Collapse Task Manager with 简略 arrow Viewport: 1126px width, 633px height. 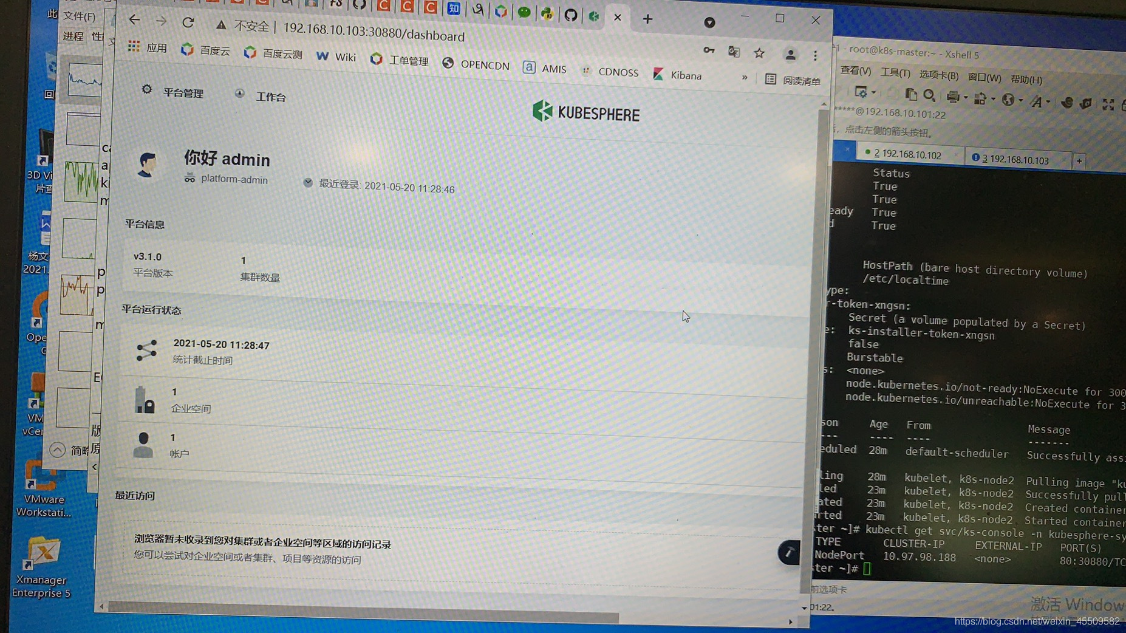pos(57,450)
